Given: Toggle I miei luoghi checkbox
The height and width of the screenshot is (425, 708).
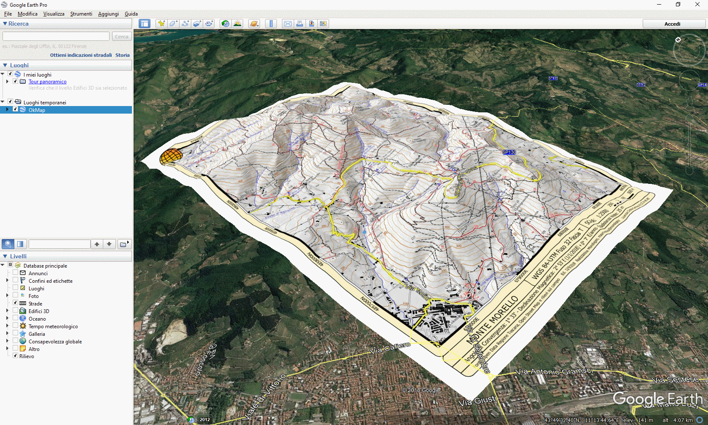Looking at the screenshot, I should coord(10,74).
